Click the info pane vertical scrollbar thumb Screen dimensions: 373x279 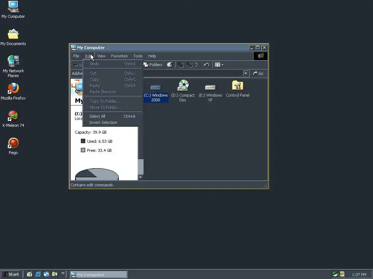pos(141,166)
